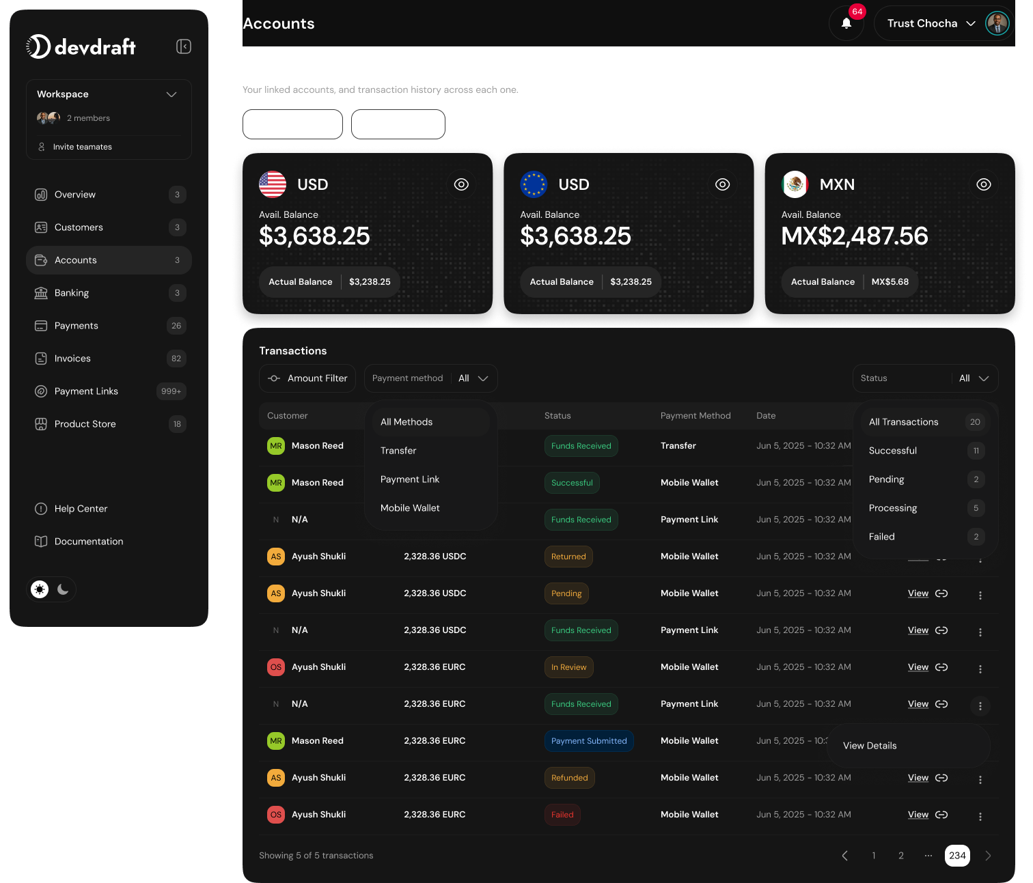This screenshot has height=883, width=1033.
Task: Open the Banking section from the sidebar
Action: click(71, 293)
